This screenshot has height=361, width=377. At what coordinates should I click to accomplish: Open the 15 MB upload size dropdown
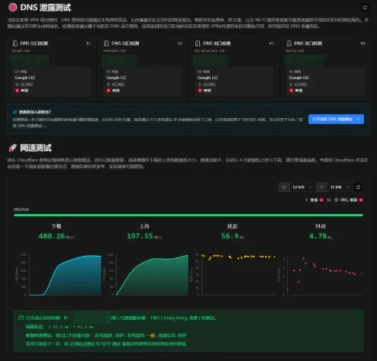(x=340, y=187)
